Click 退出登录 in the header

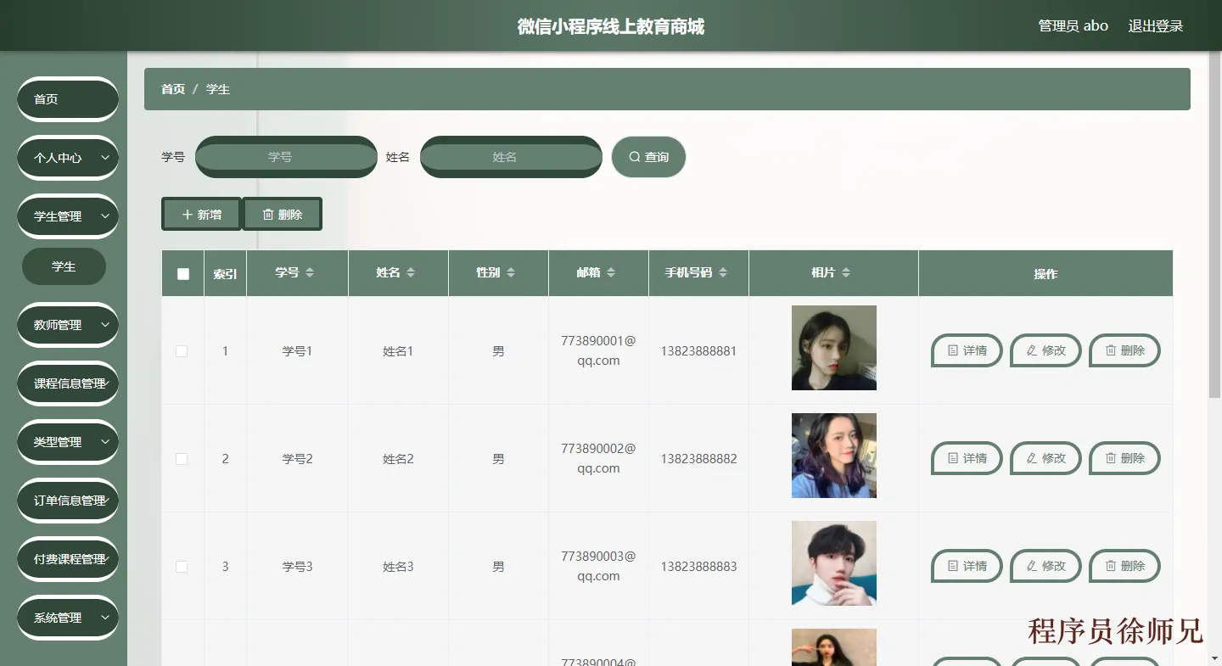pos(1155,25)
